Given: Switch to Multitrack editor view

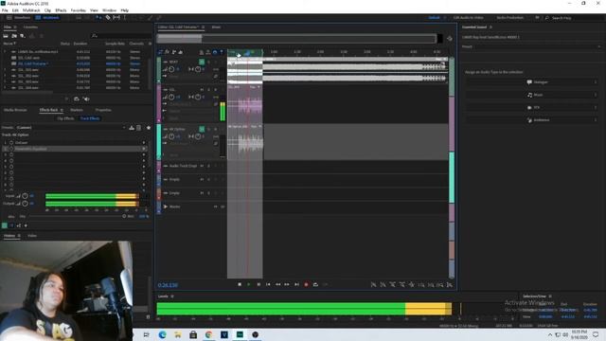Looking at the screenshot, I should [x=47, y=18].
